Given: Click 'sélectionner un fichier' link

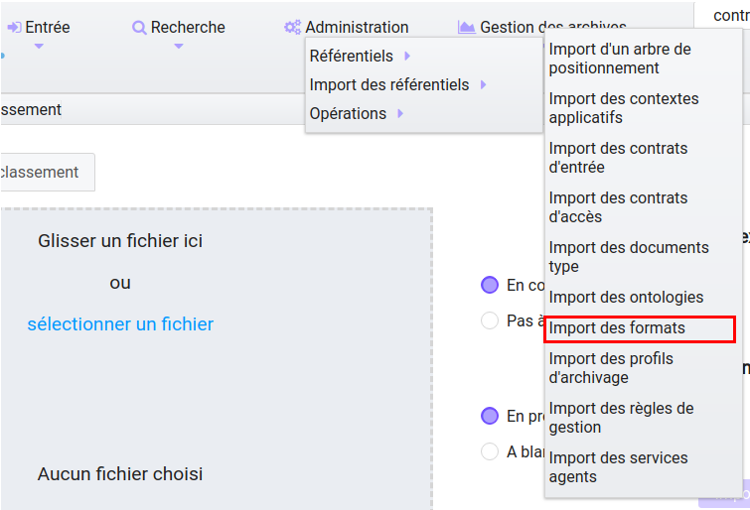Looking at the screenshot, I should click(x=120, y=324).
